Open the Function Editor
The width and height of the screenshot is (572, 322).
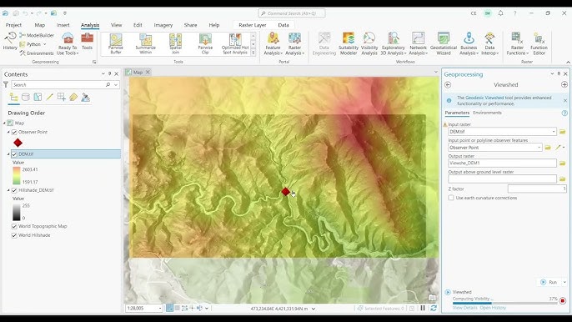coord(539,43)
